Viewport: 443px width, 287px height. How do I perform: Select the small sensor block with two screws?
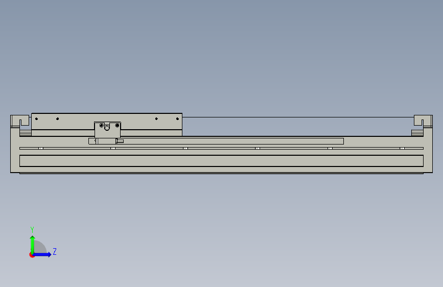tap(107, 130)
